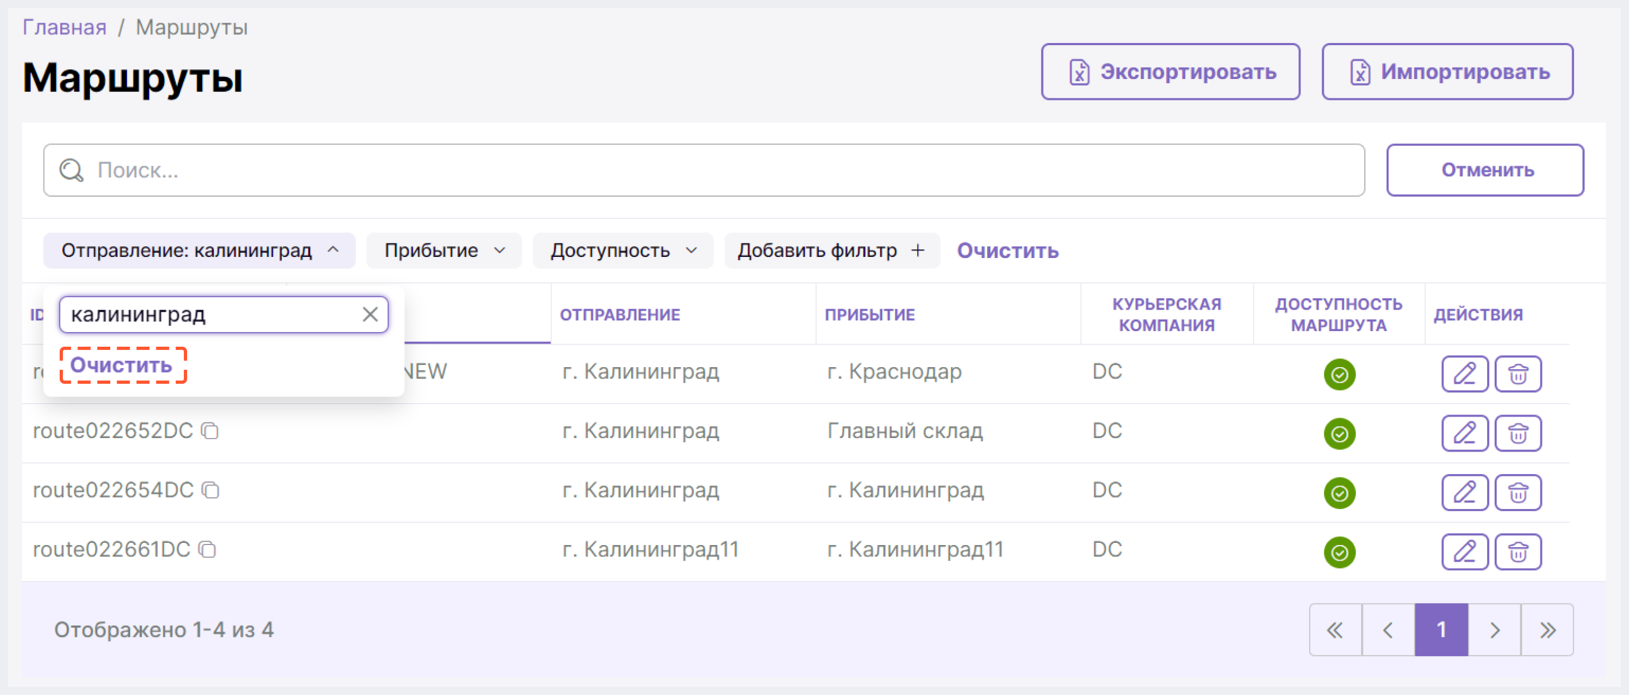Delete the route to г. Краснодар
The width and height of the screenshot is (1629, 695).
1518,375
